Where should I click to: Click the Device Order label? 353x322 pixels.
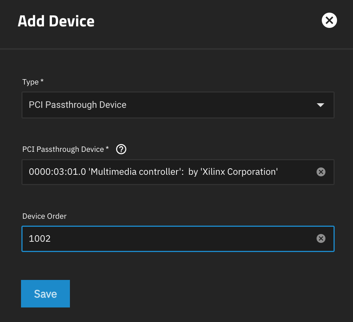coord(44,216)
